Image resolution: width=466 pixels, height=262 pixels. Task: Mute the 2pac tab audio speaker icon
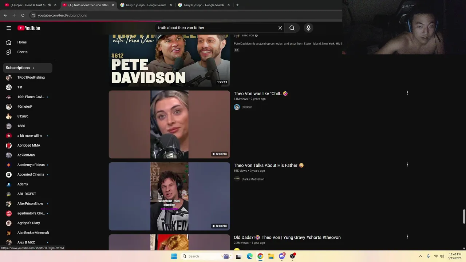pyautogui.click(x=50, y=5)
